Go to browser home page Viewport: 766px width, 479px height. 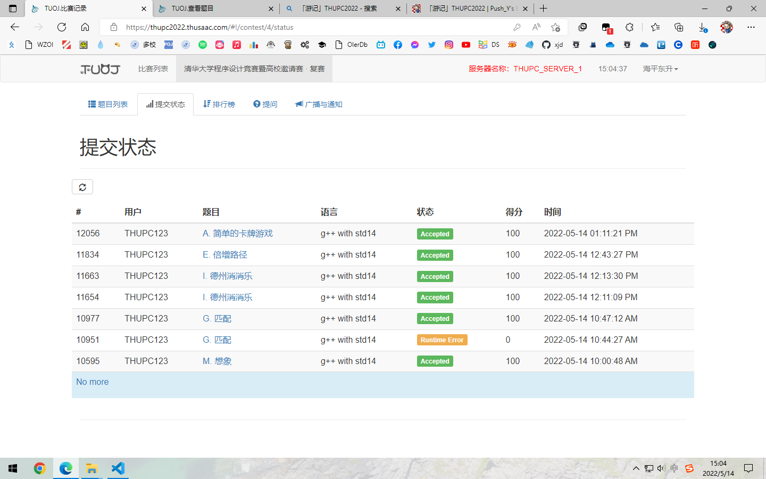(85, 27)
